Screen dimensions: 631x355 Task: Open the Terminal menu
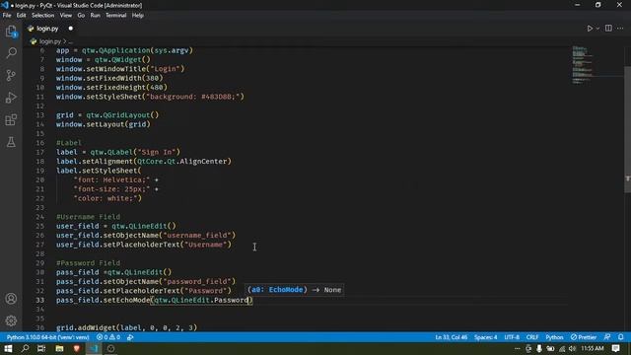116,16
